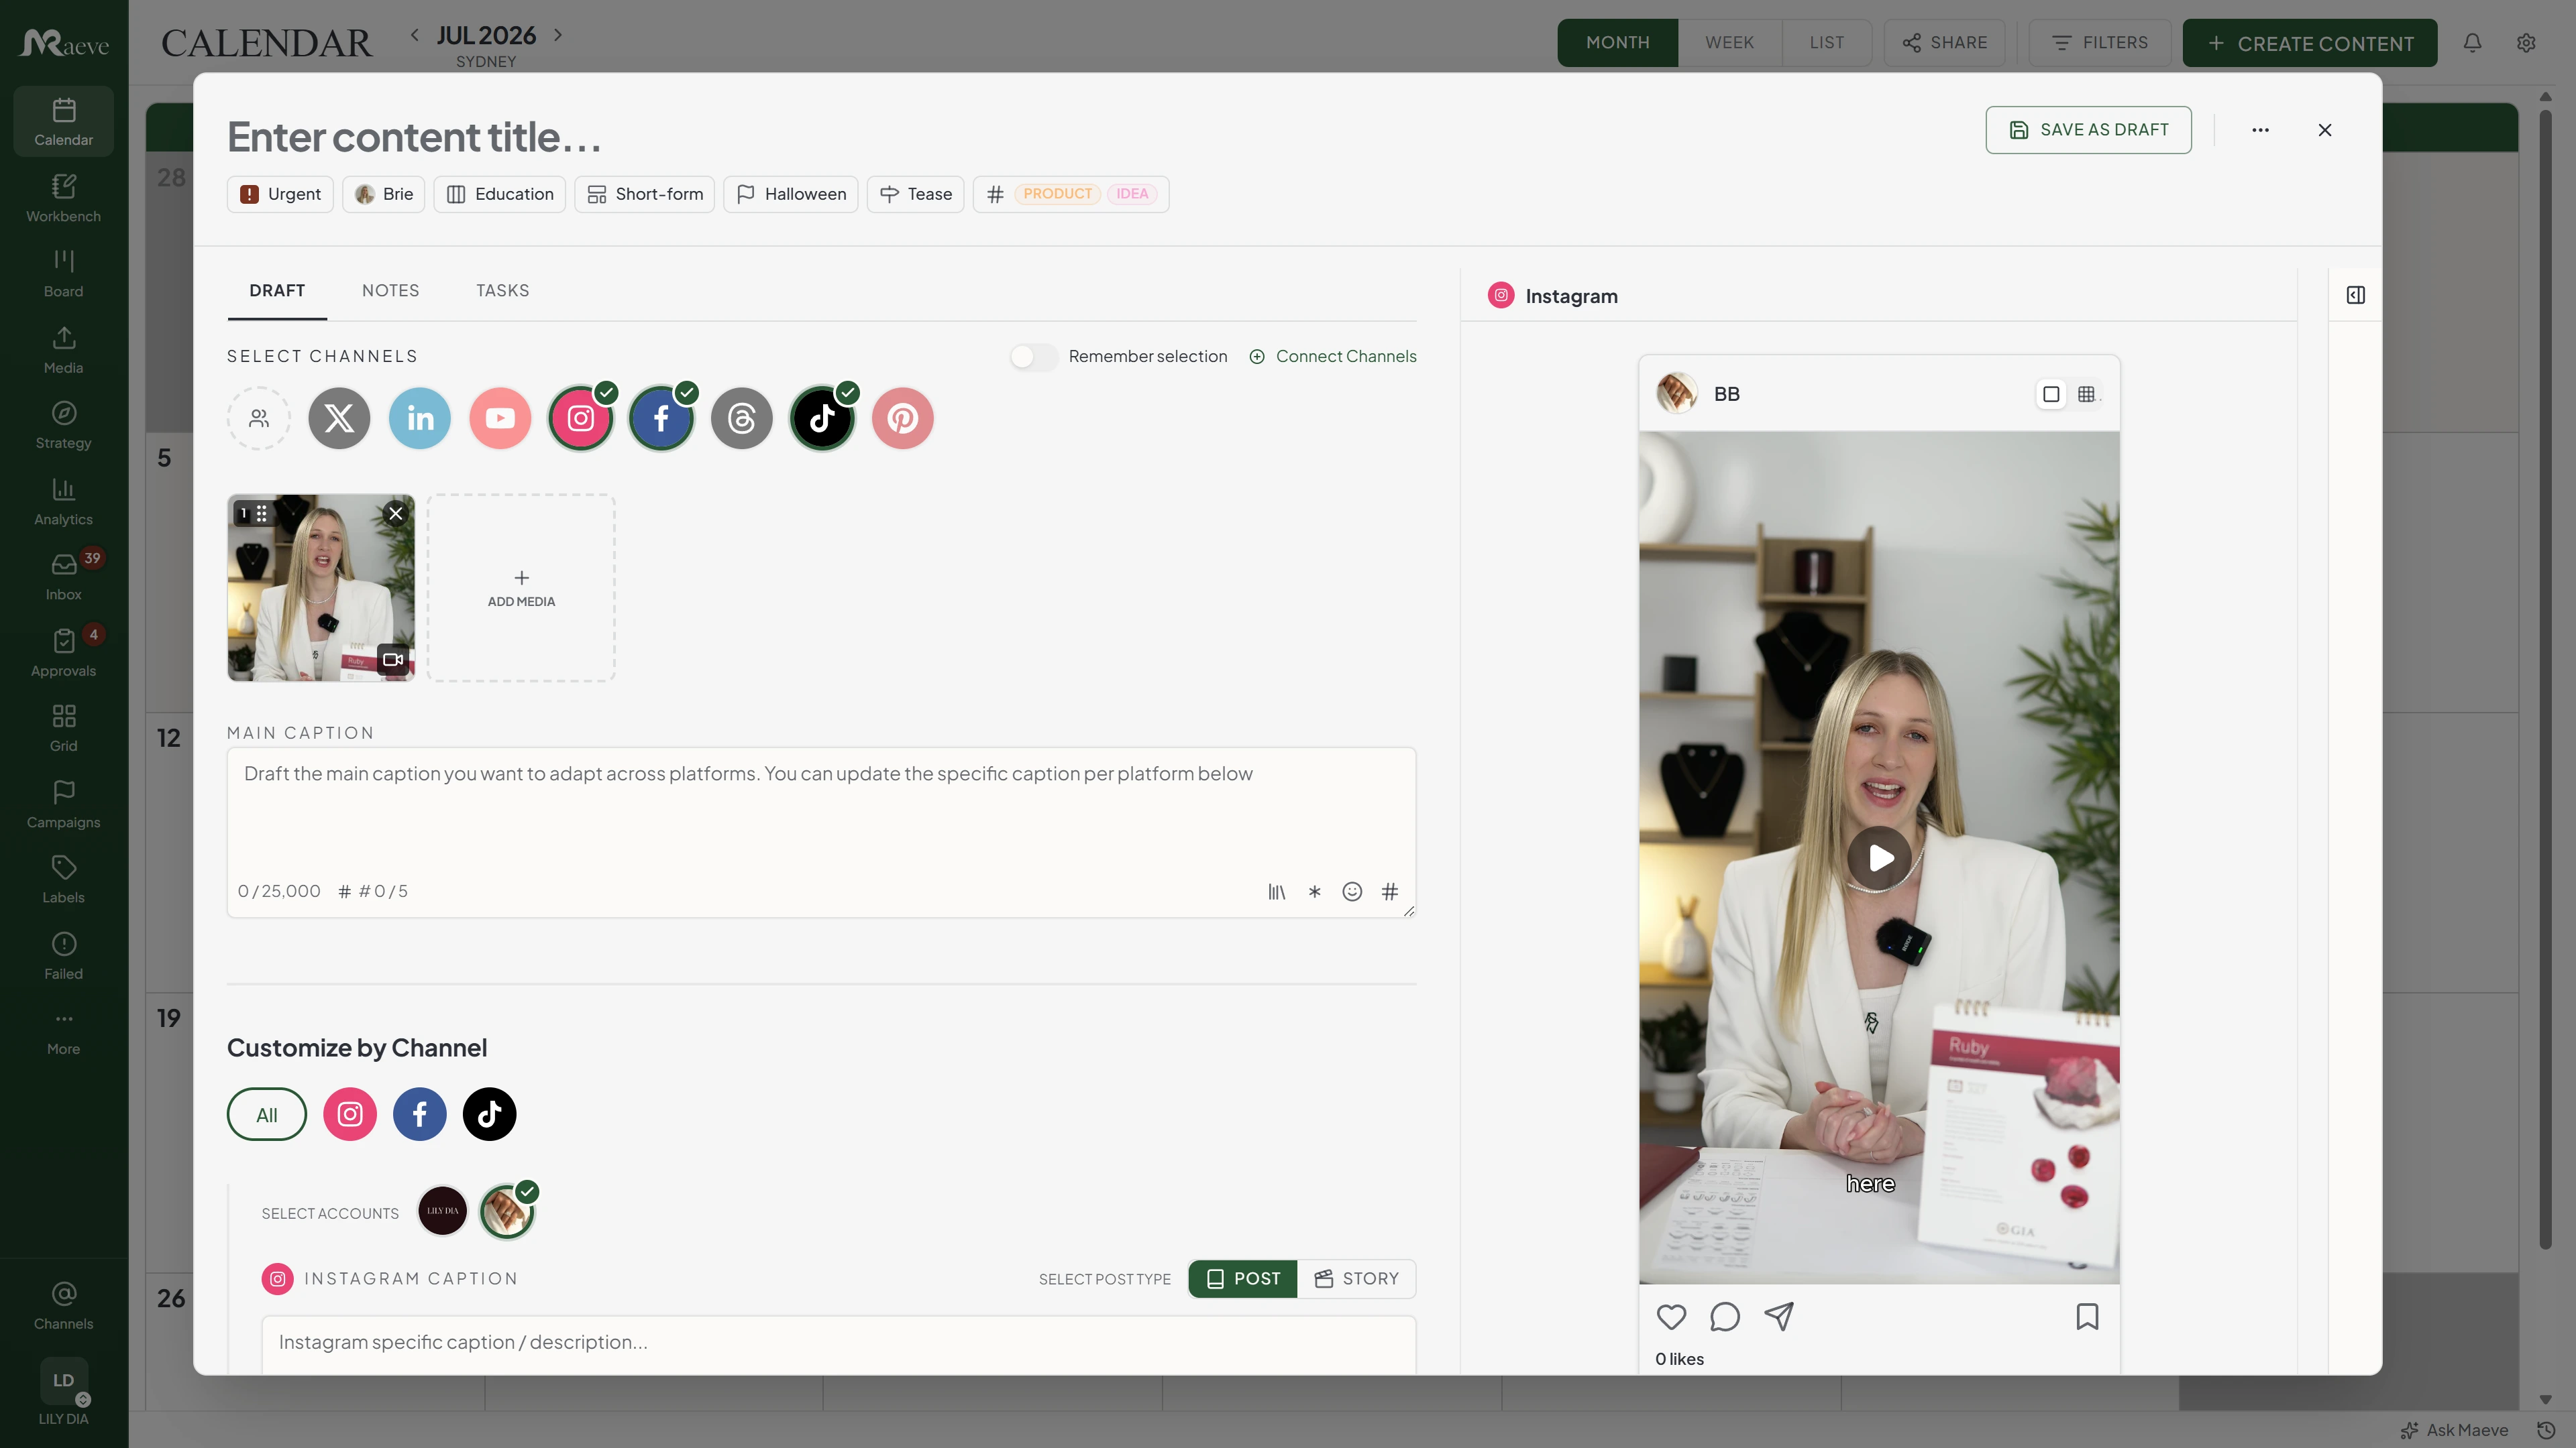Open the Analytics section
This screenshot has width=2576, height=1448.
pos(63,501)
